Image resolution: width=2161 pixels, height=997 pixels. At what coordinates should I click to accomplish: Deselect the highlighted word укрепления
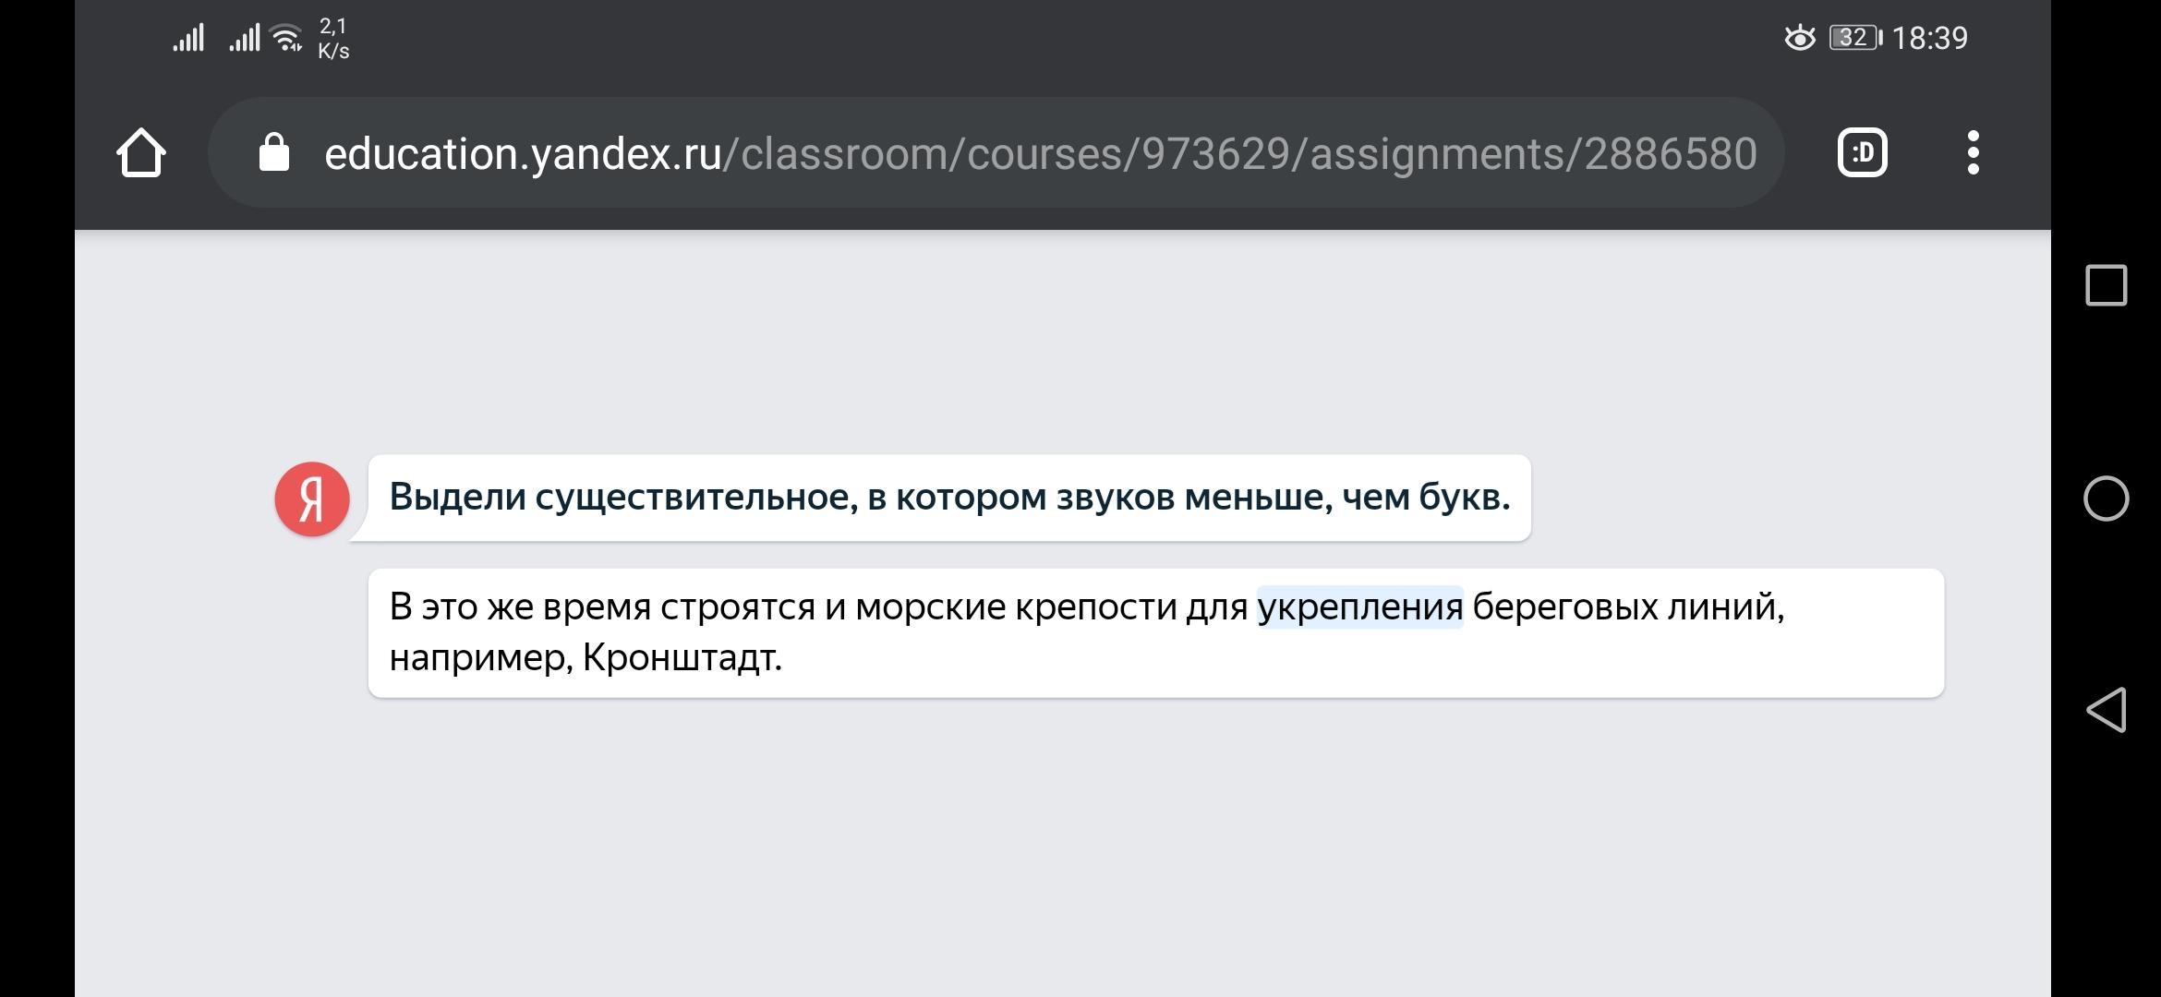[x=1359, y=607]
